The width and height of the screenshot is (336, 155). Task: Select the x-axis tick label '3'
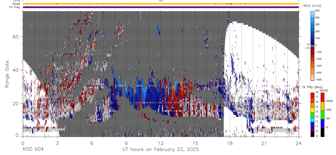[57, 143]
